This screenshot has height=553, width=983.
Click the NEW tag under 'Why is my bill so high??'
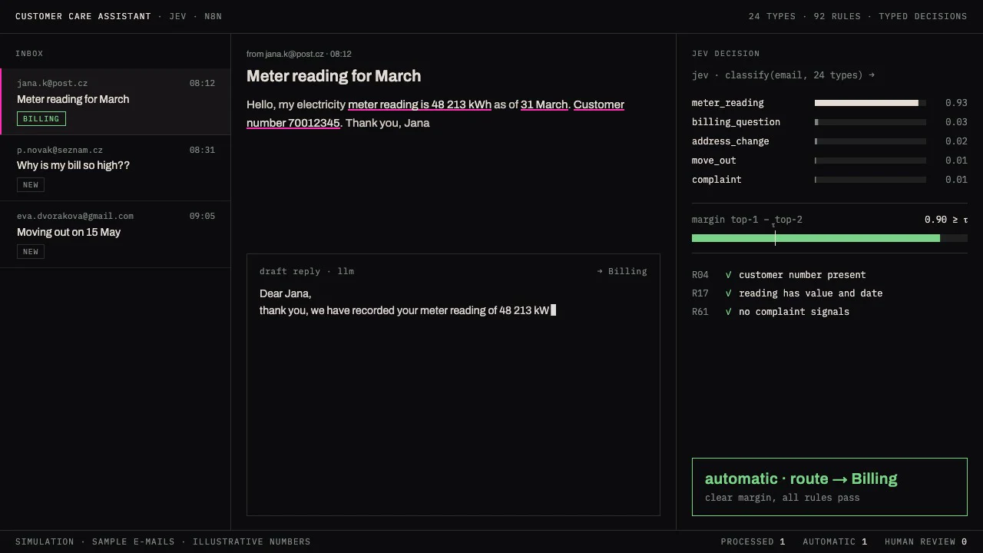coord(31,185)
